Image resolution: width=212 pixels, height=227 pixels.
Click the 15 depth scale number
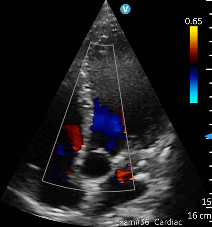(x=207, y=202)
